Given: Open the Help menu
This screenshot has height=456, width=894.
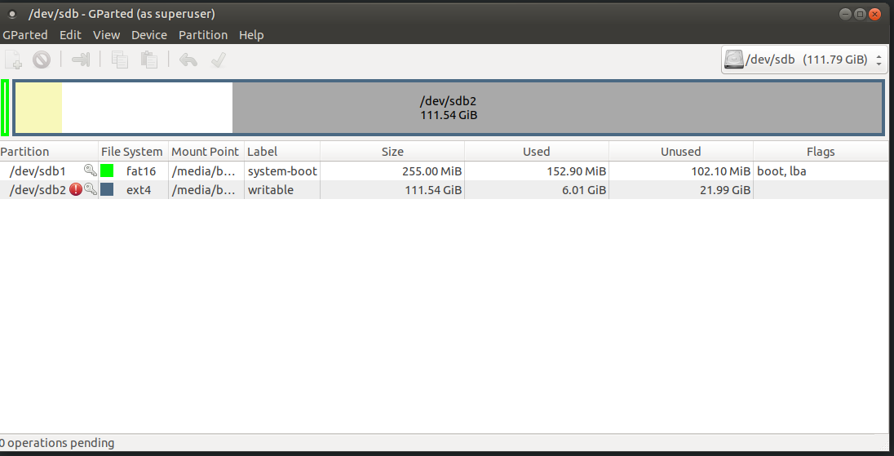Looking at the screenshot, I should click(x=251, y=35).
